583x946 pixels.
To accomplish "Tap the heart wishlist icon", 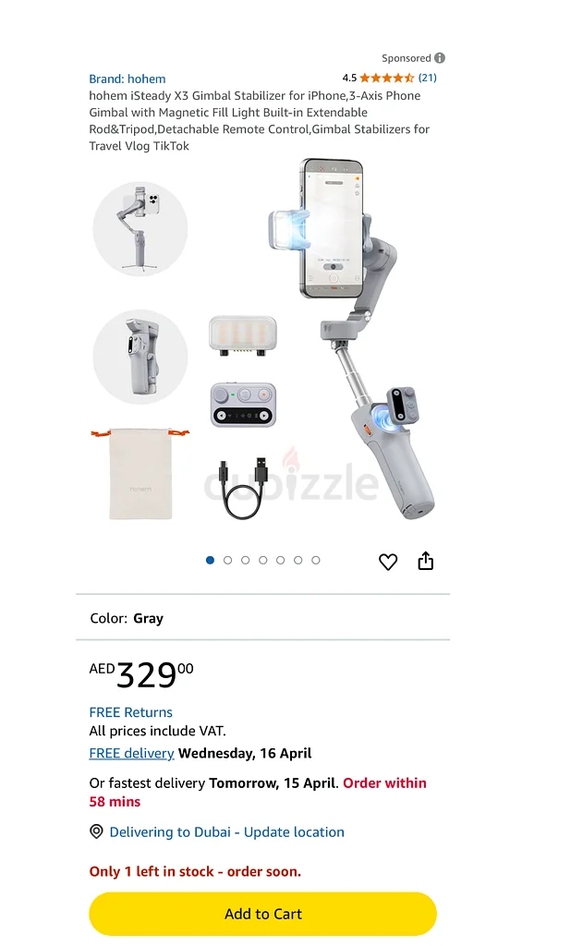I will (388, 562).
